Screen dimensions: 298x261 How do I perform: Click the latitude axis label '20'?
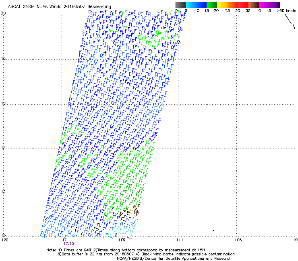(x=3, y=13)
